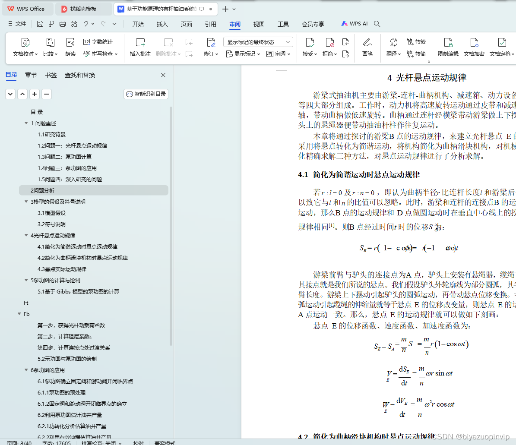Collapse the 'Fb' outline node
Screen dimensions: 516x445
[19, 314]
